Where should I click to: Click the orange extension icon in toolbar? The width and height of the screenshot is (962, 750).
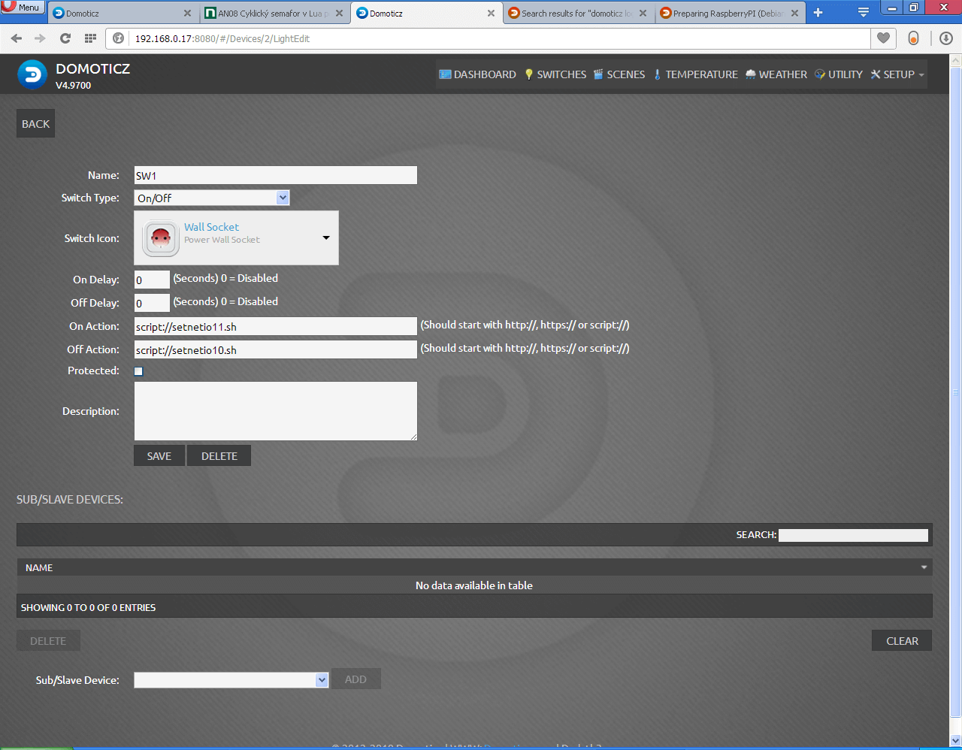pyautogui.click(x=913, y=38)
